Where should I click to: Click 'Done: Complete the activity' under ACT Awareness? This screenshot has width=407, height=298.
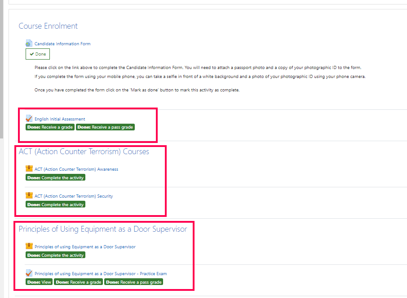click(x=56, y=177)
